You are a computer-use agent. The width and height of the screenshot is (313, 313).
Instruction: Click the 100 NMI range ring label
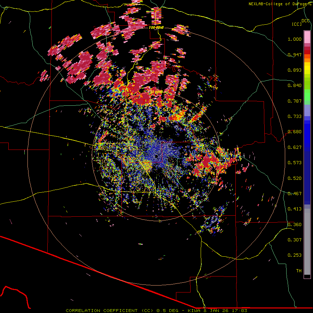pyautogui.click(x=156, y=27)
